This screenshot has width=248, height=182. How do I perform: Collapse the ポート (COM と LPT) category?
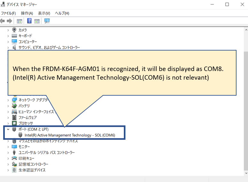click(8, 129)
